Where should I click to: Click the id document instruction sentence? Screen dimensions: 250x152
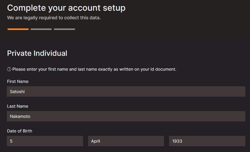[x=94, y=69]
